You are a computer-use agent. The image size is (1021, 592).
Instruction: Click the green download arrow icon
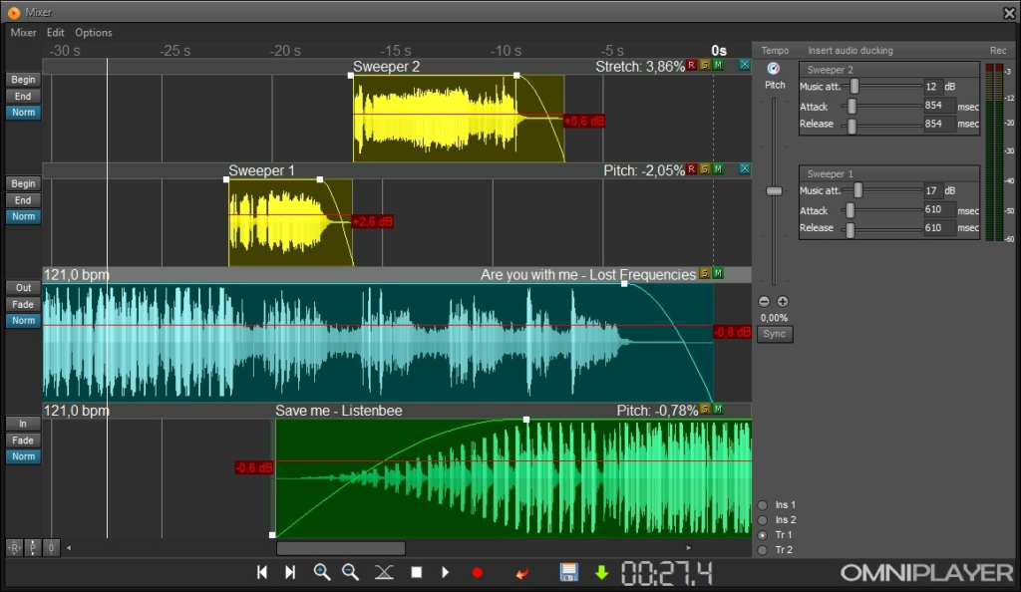[x=601, y=572]
